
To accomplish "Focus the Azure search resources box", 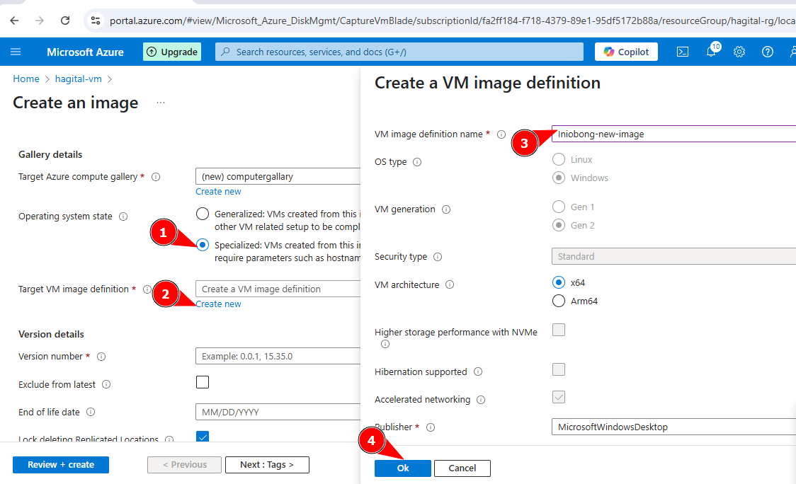I will (x=399, y=52).
